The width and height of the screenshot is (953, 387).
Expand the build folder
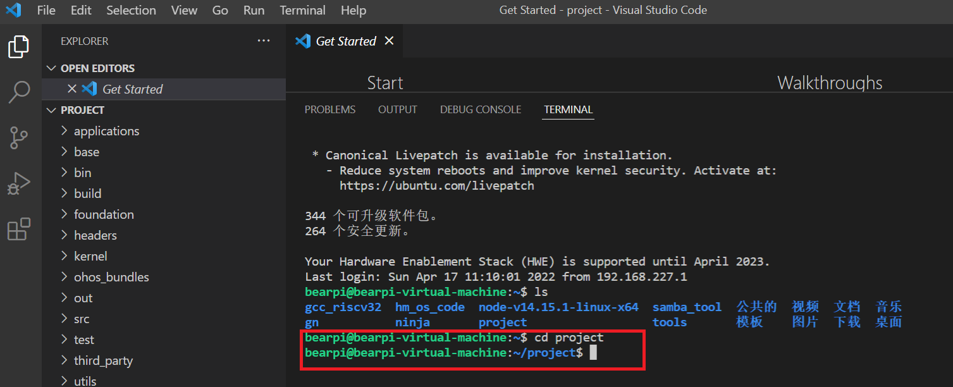pyautogui.click(x=164, y=193)
